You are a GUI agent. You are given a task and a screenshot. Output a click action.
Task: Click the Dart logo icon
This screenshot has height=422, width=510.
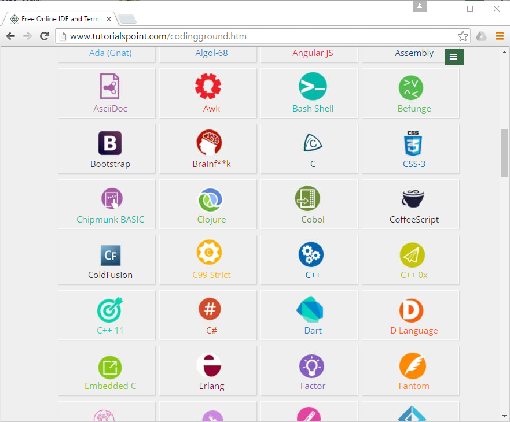point(310,309)
